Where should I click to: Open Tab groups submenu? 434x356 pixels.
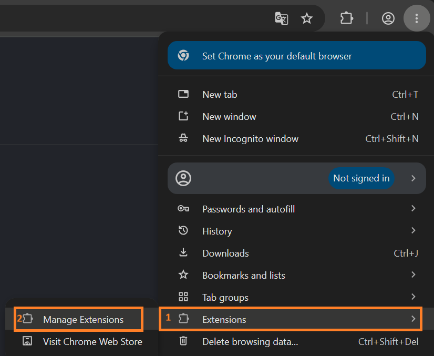pos(297,297)
